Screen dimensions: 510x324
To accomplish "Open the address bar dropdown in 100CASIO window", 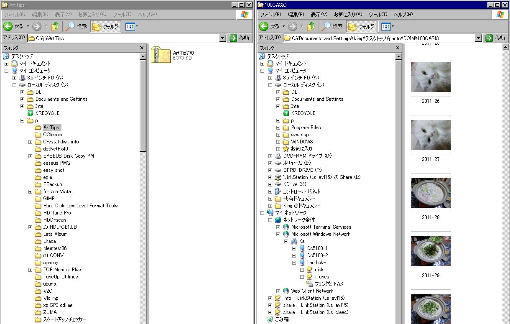I will click(479, 38).
